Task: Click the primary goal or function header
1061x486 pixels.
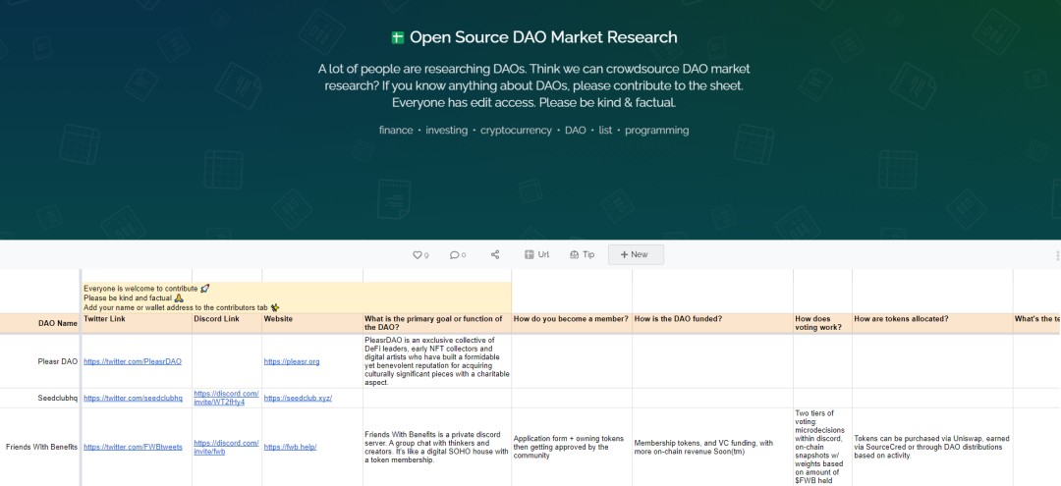Action: tap(437, 323)
